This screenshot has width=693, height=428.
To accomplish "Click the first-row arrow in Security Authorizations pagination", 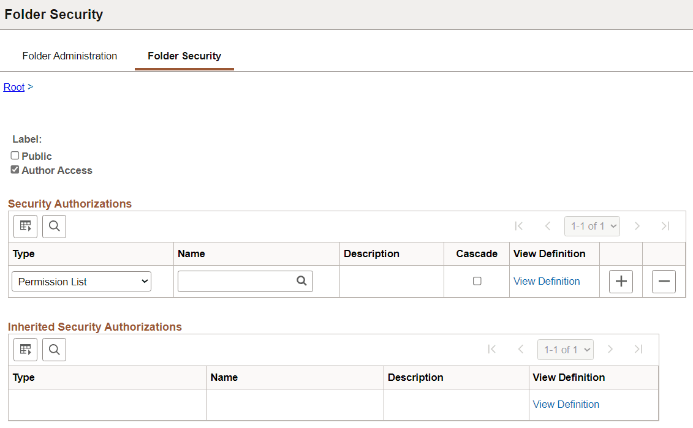I will pyautogui.click(x=519, y=226).
